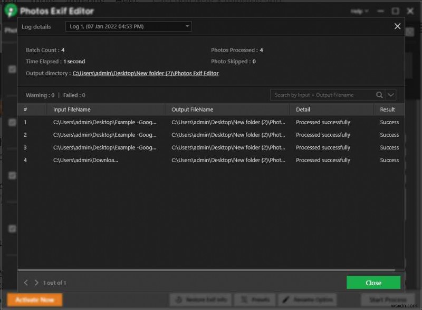Image resolution: width=422 pixels, height=310 pixels.
Task: Select row 3 input file name
Action: (x=104, y=147)
